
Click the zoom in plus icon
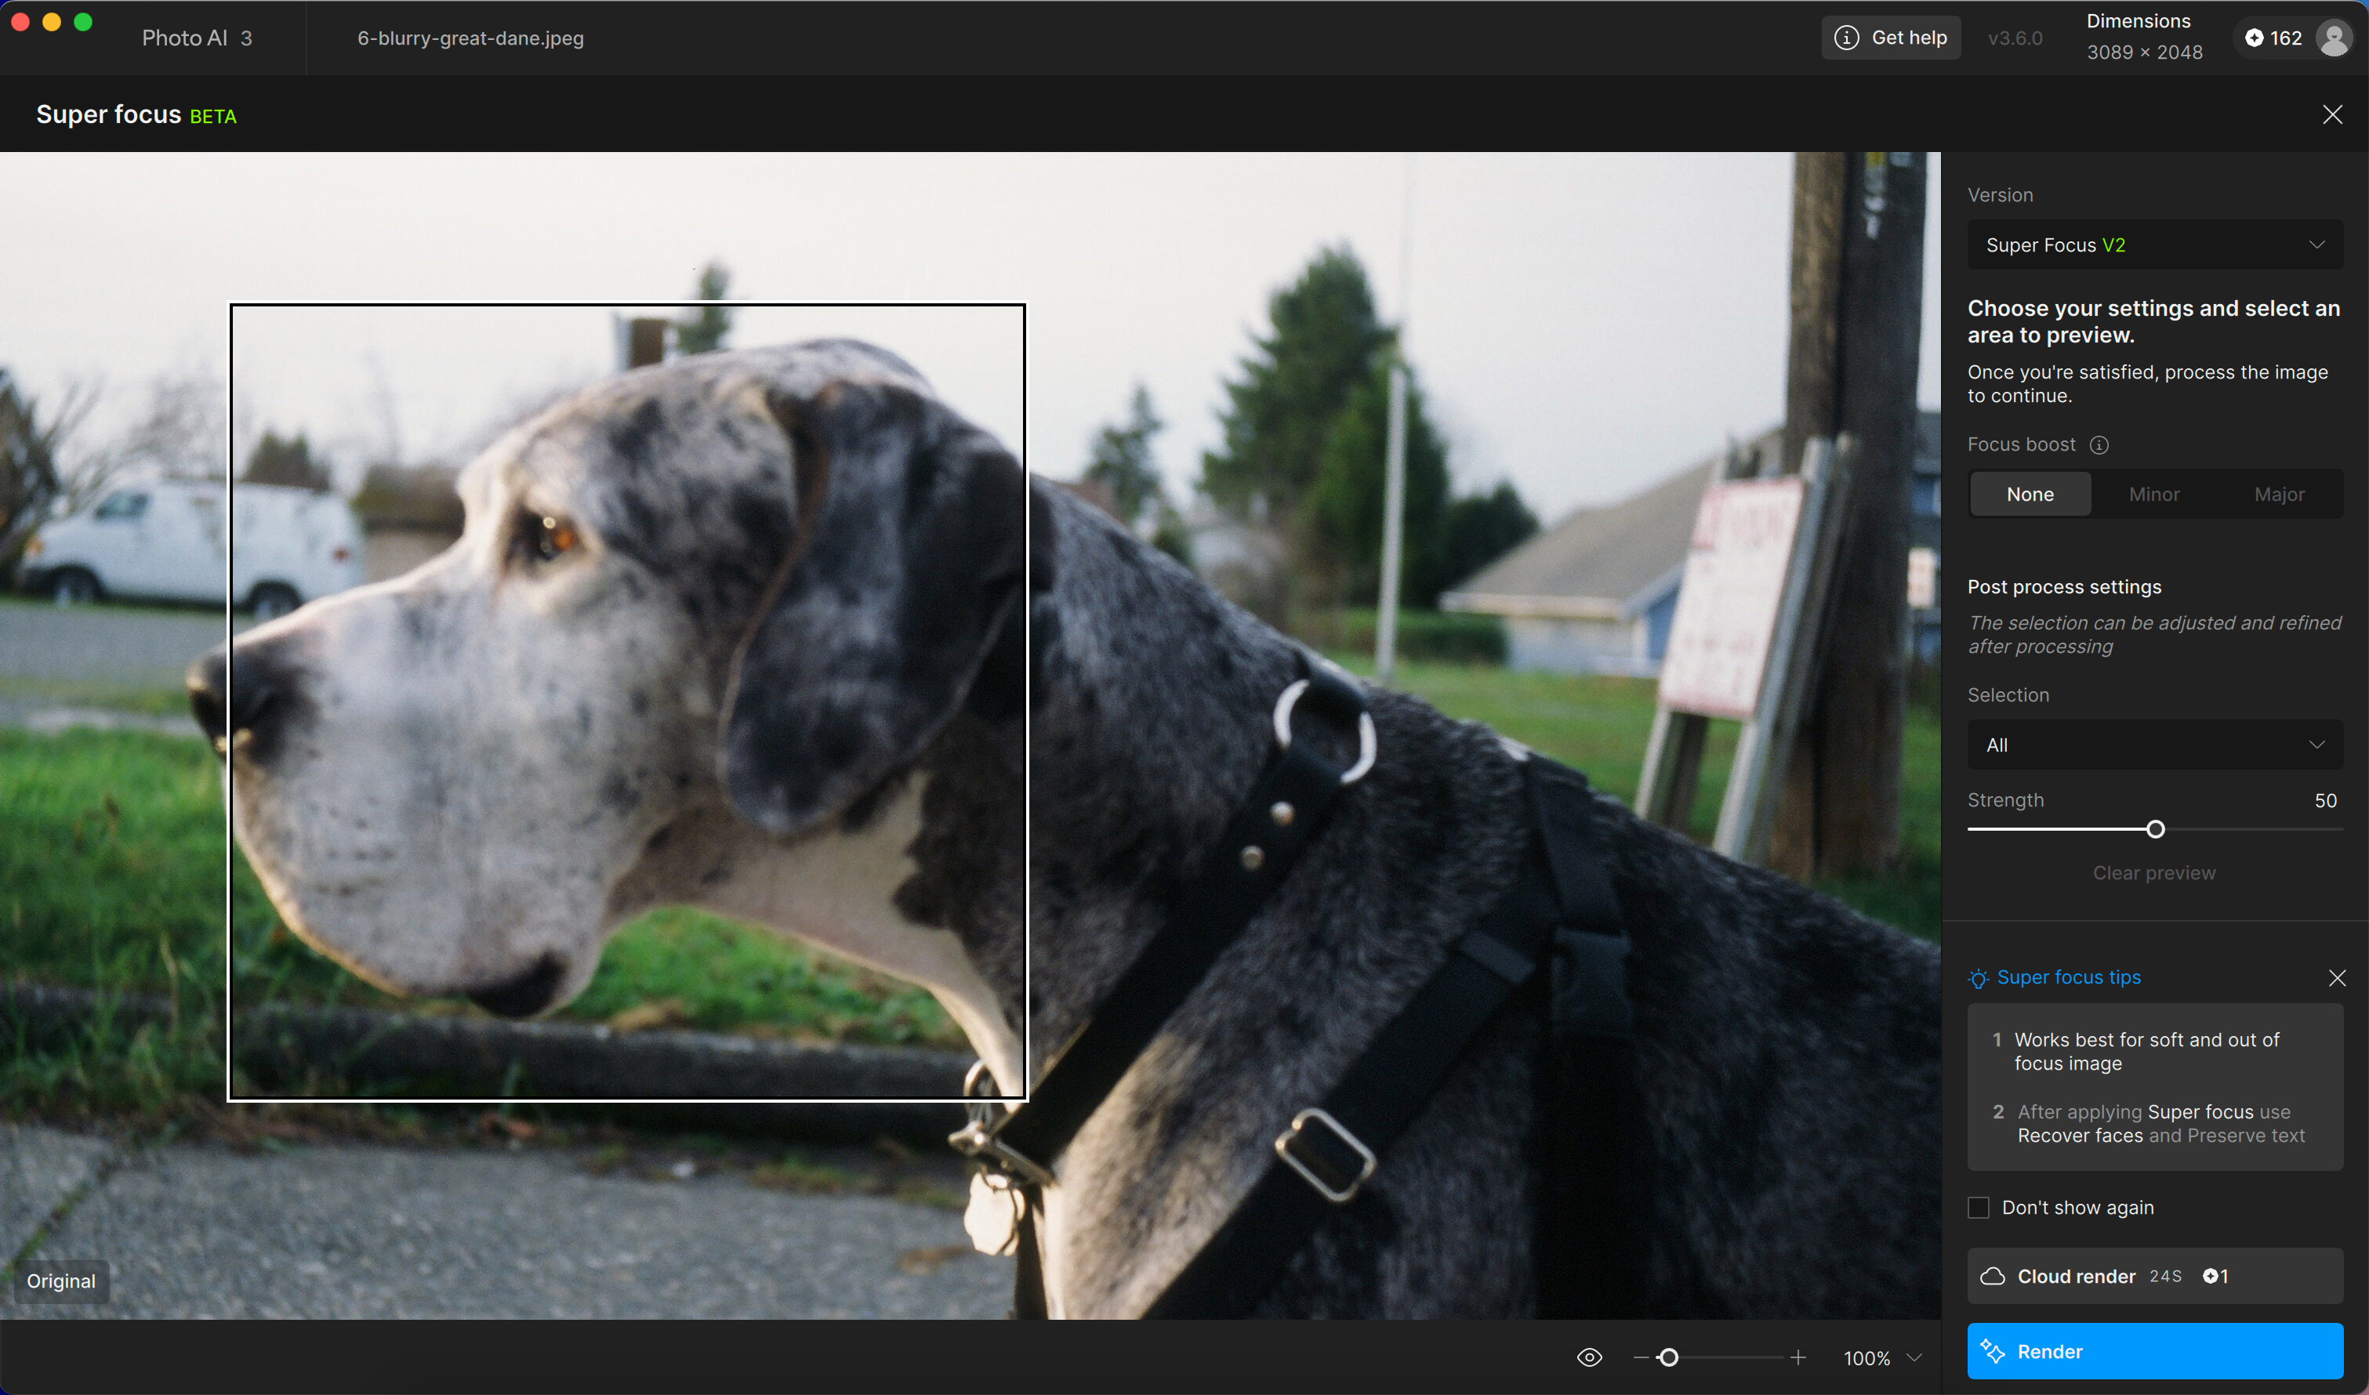pyautogui.click(x=1798, y=1357)
